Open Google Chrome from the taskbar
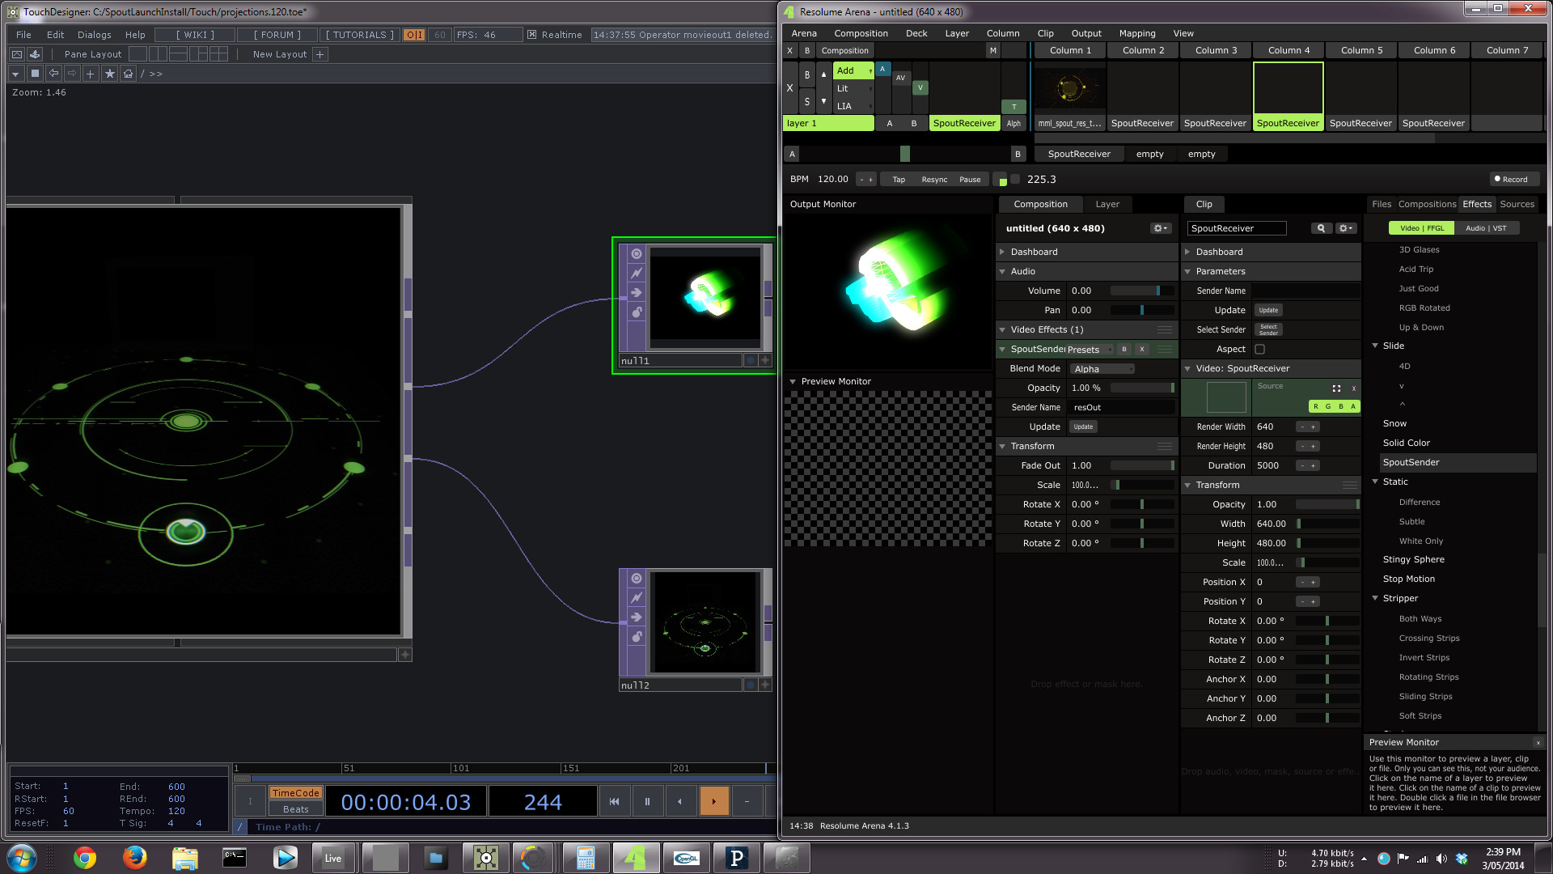Image resolution: width=1553 pixels, height=874 pixels. (85, 858)
